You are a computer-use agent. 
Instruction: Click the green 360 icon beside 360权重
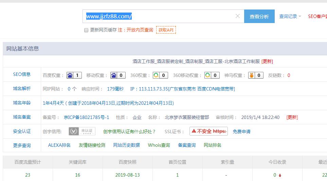coord(156,75)
